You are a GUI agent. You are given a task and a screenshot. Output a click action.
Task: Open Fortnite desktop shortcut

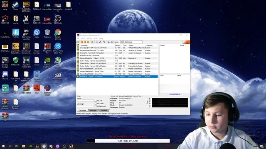pos(16,33)
